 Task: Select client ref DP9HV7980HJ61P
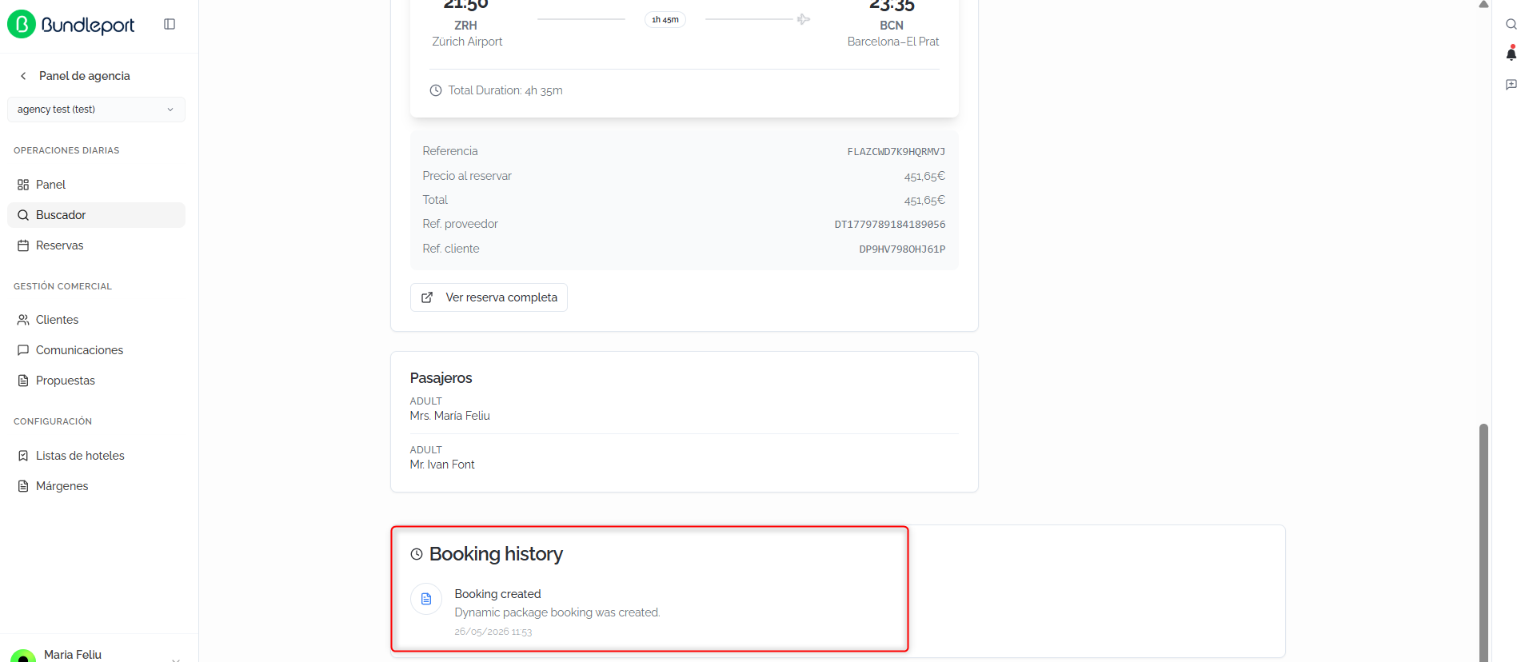point(902,249)
